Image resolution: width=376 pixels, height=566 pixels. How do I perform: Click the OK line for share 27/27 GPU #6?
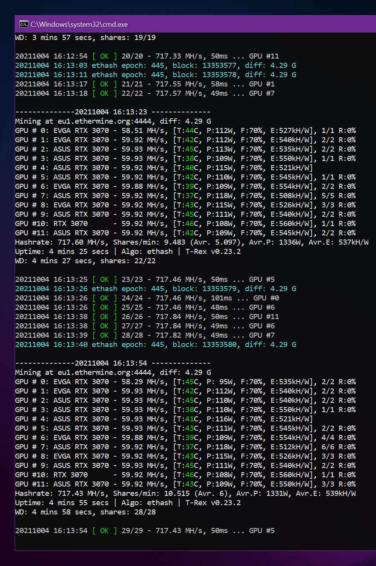[x=145, y=326]
